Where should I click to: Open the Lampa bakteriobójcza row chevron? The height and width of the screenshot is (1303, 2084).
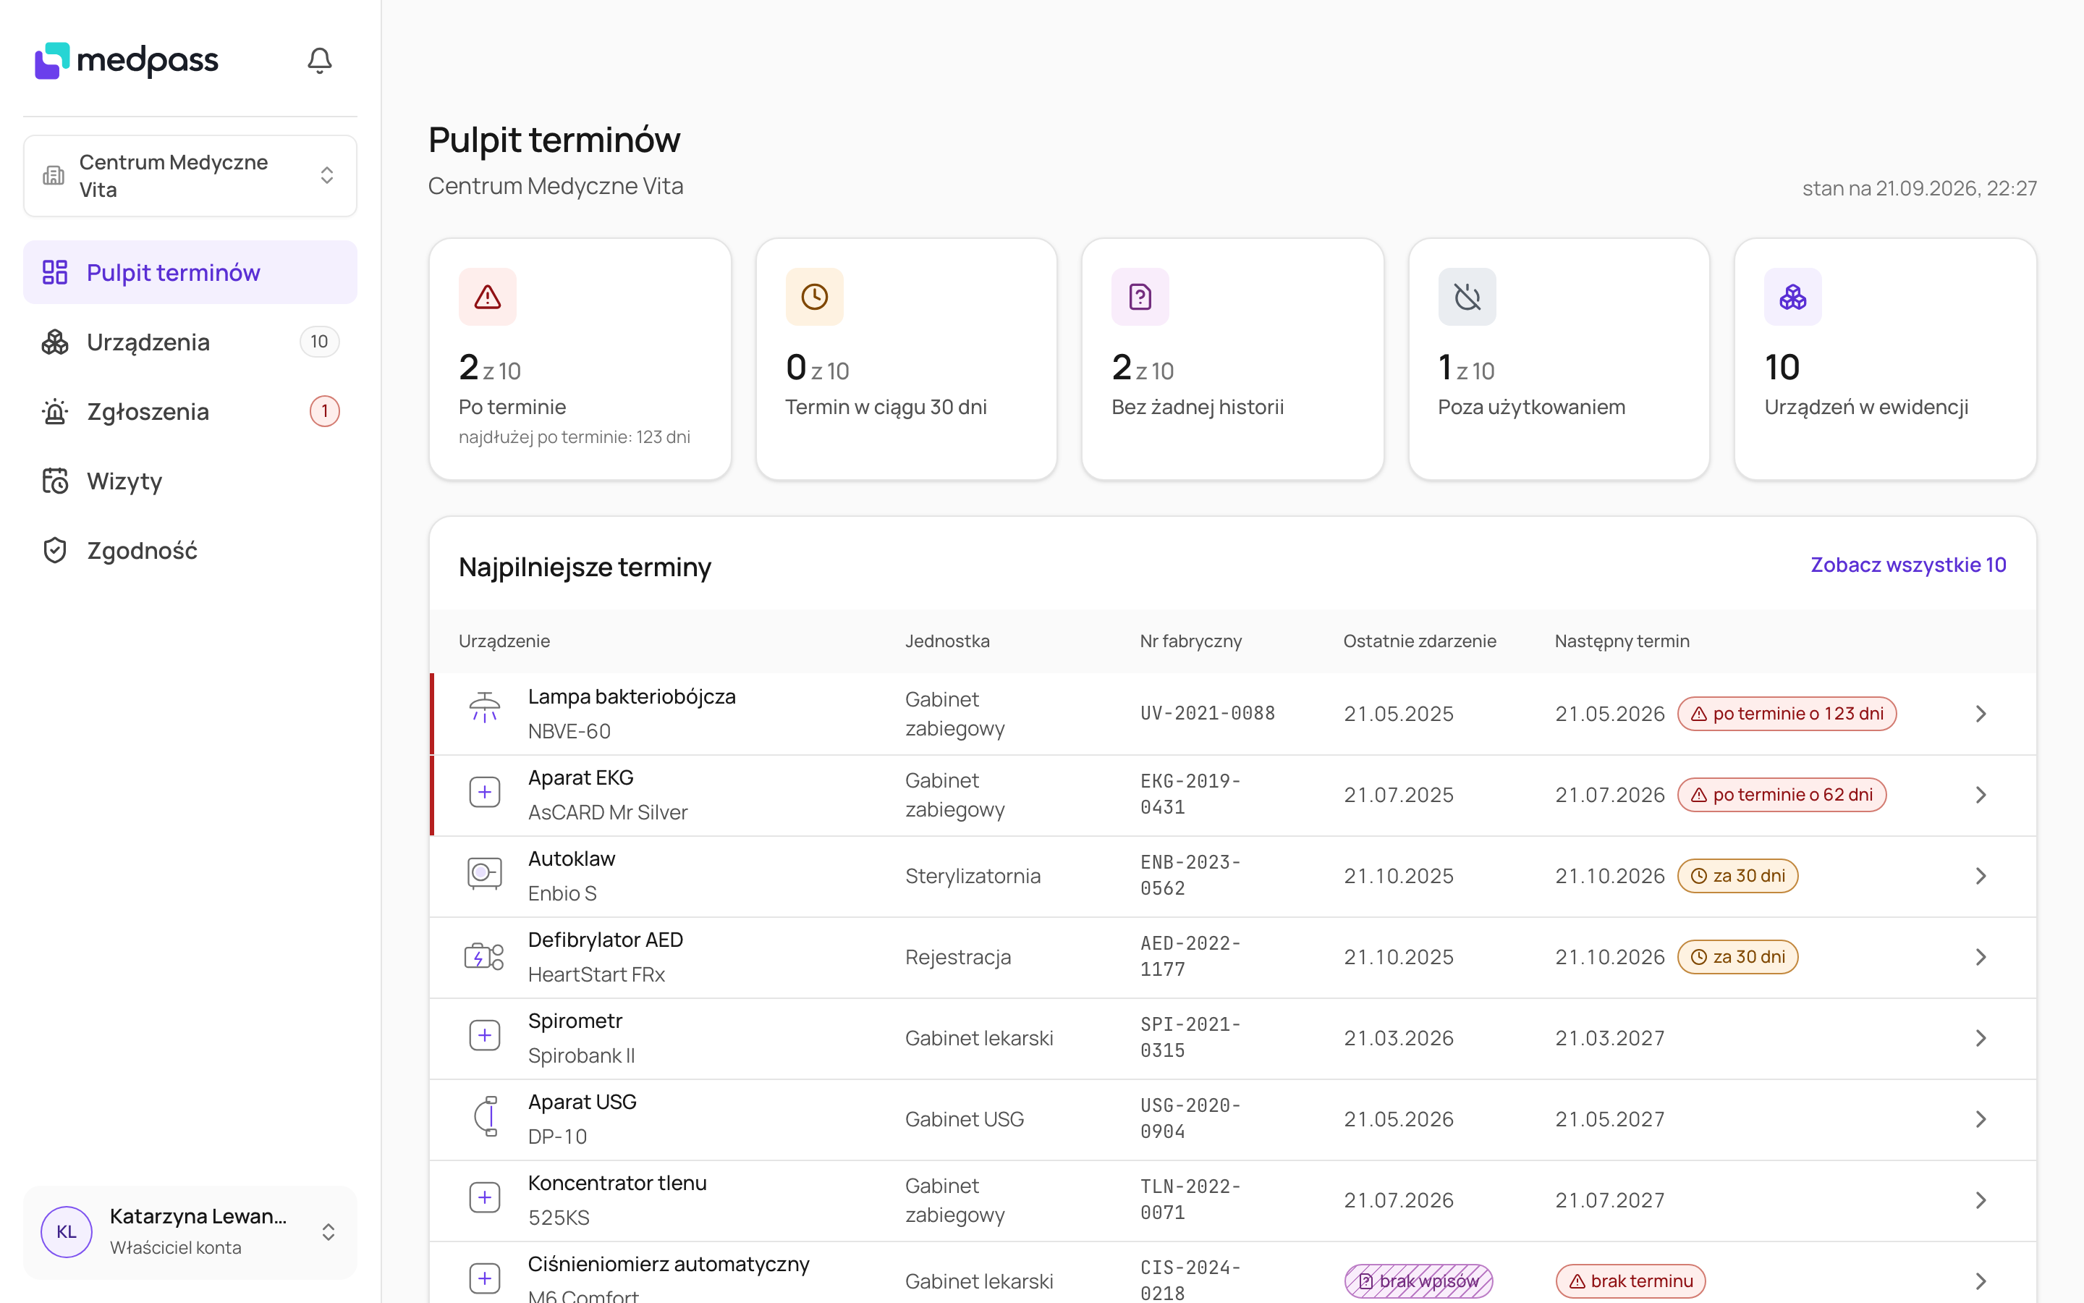(x=1981, y=714)
